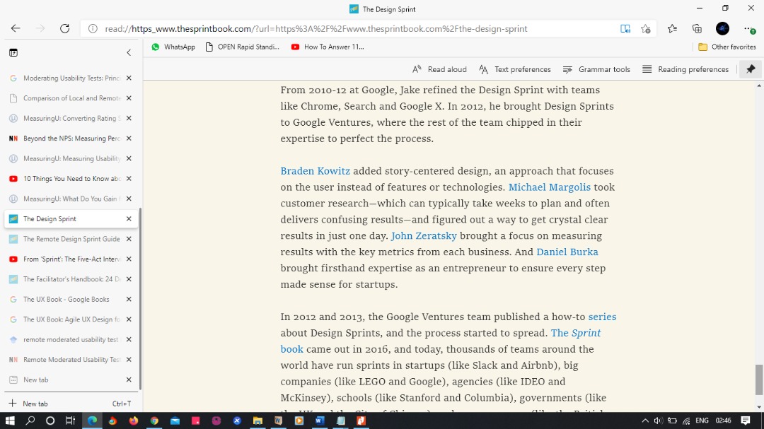Collapse the vertical tabs sidebar
This screenshot has width=764, height=429.
coord(129,52)
